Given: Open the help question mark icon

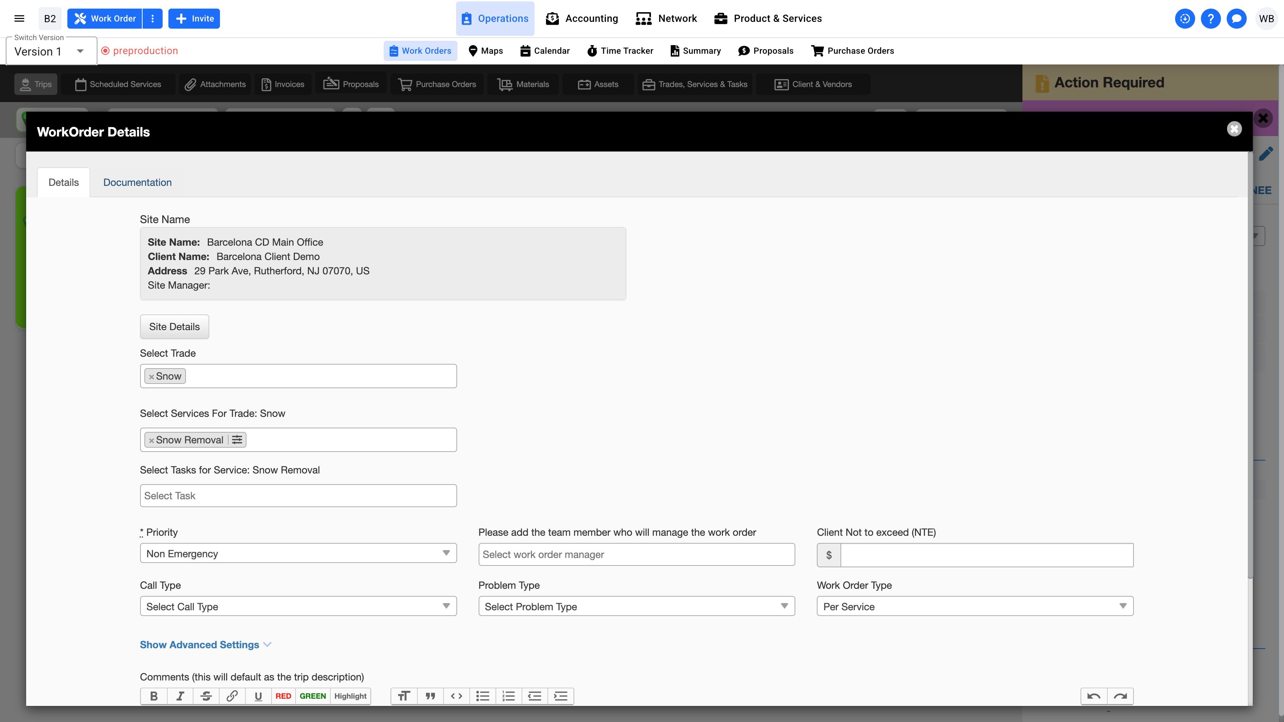Looking at the screenshot, I should pyautogui.click(x=1210, y=18).
